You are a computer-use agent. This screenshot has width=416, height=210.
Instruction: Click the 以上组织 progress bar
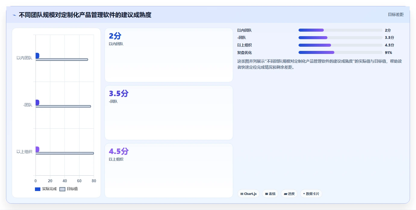click(340, 45)
